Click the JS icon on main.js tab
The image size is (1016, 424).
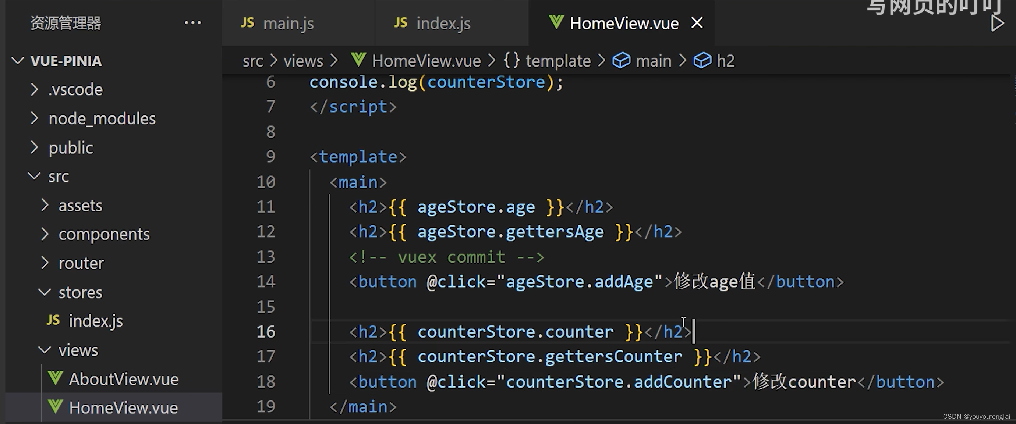point(247,23)
